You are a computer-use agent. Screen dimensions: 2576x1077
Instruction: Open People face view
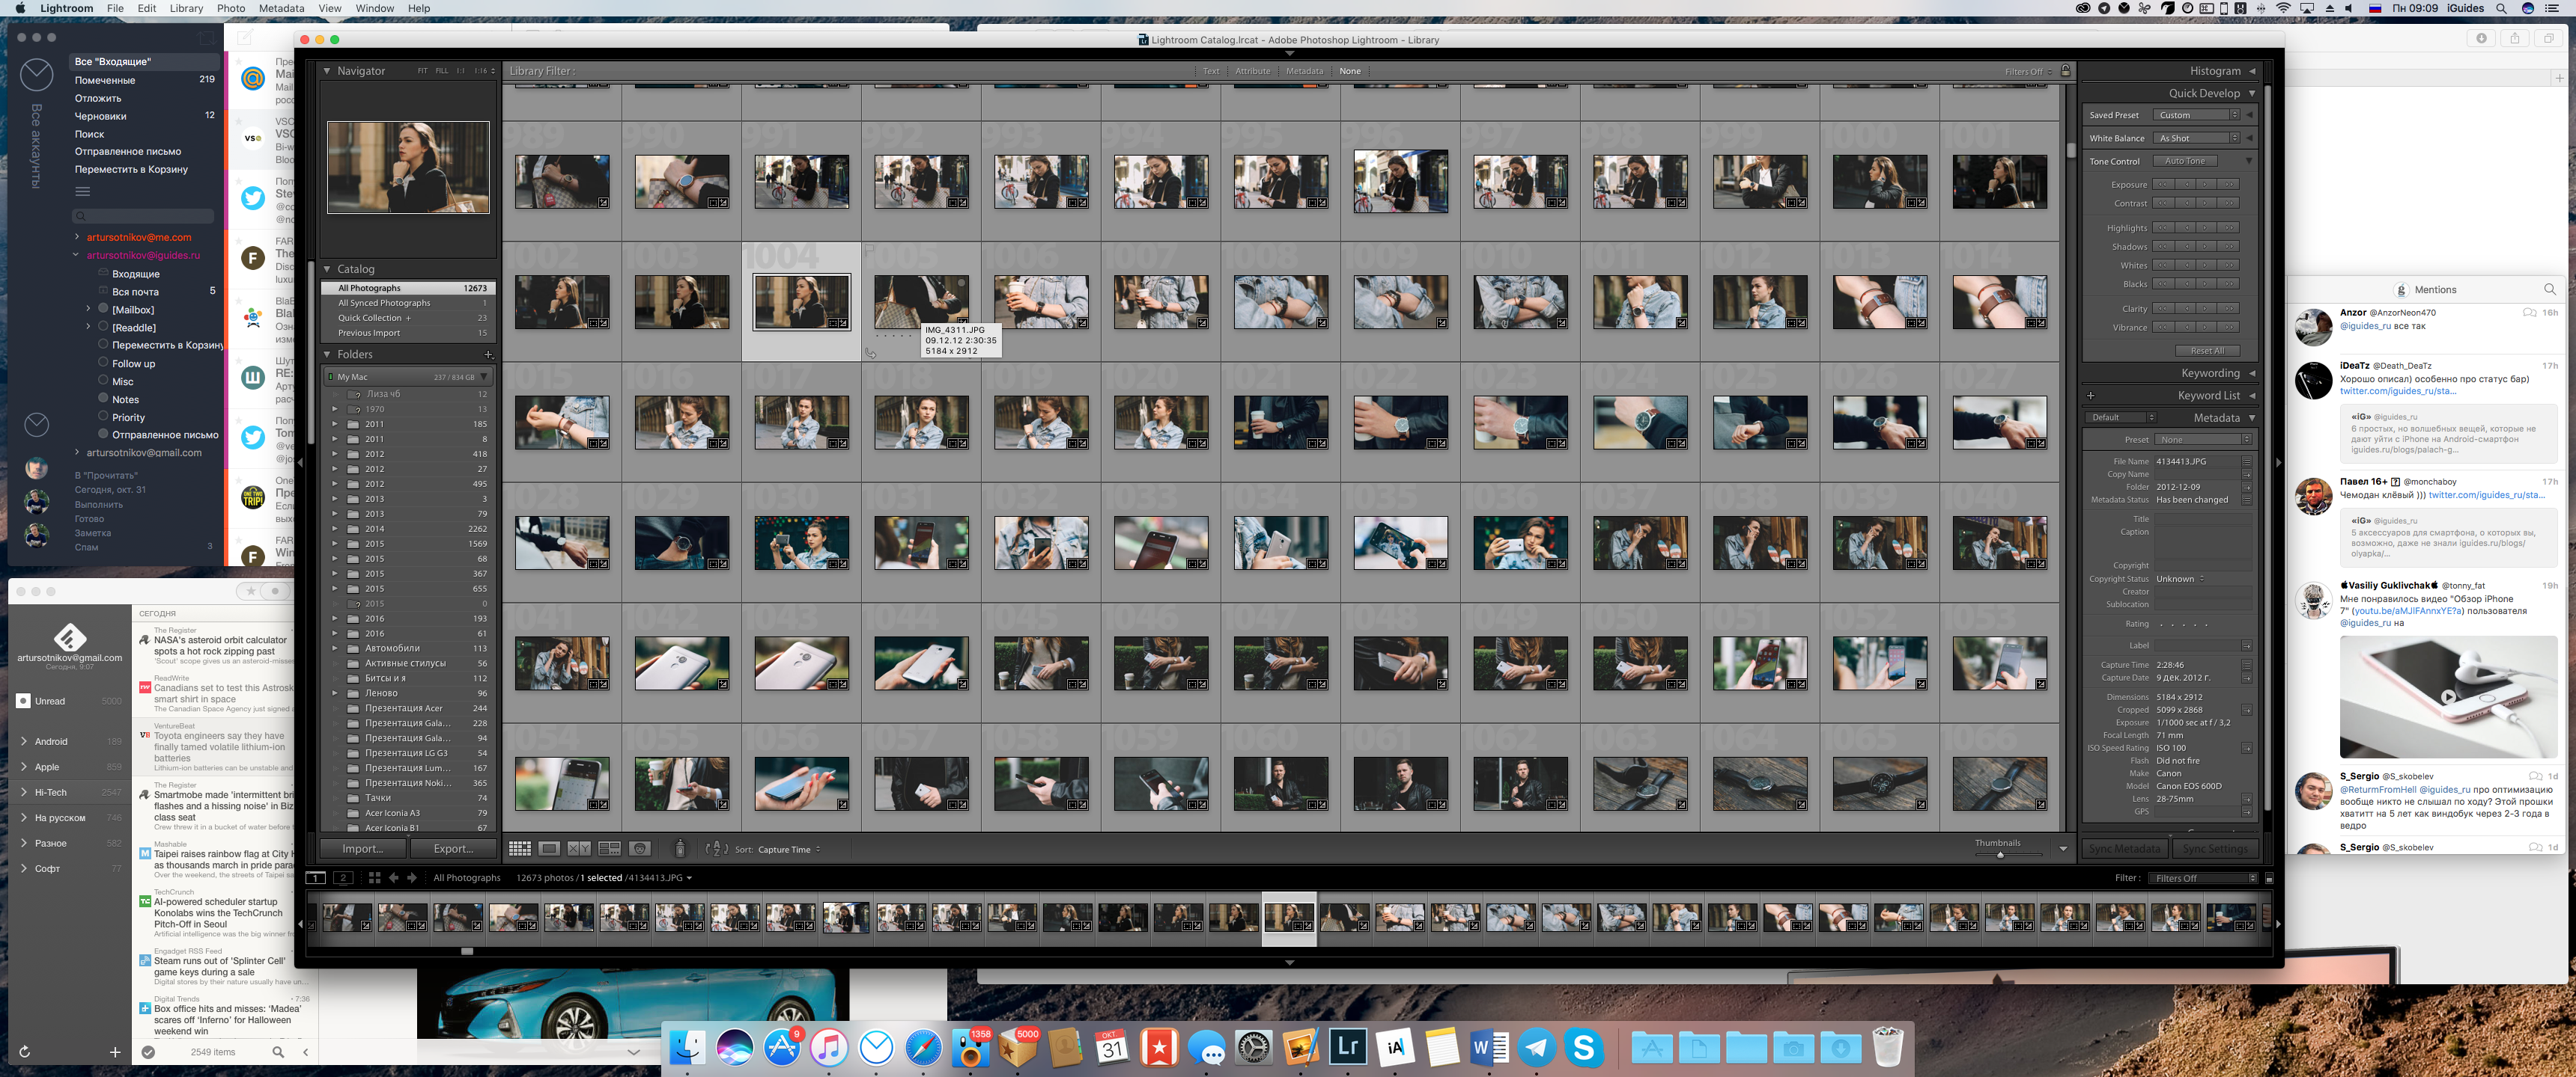pos(640,848)
